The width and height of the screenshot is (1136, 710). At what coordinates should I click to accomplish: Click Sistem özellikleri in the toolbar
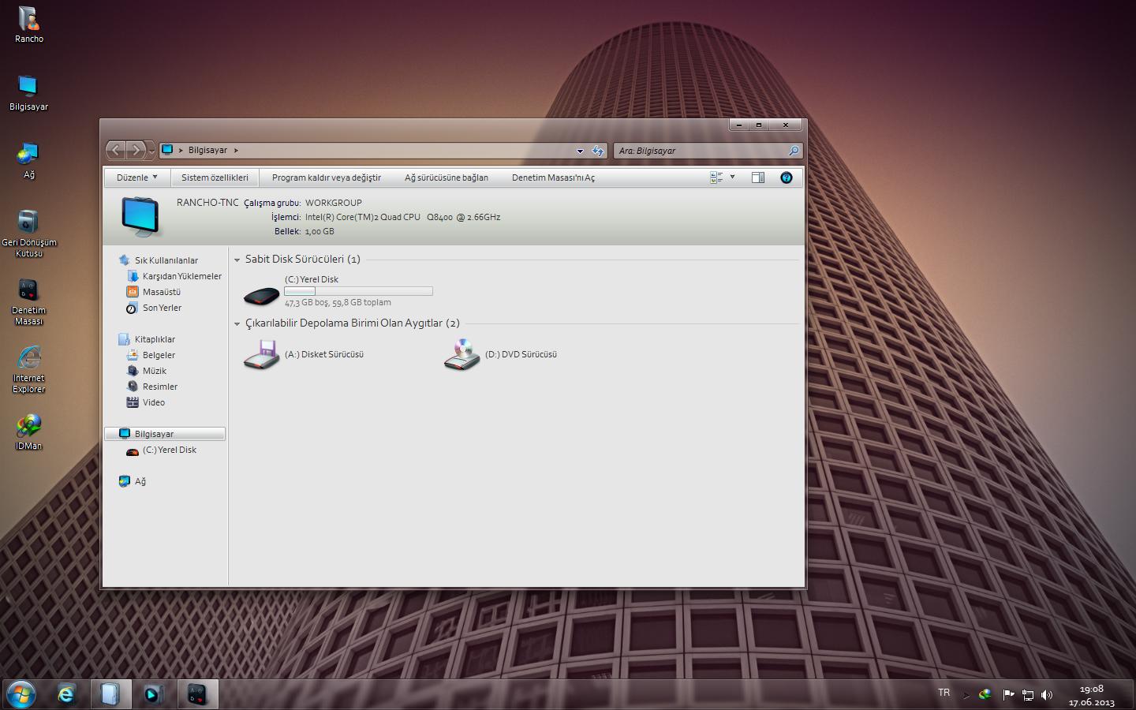pyautogui.click(x=215, y=177)
